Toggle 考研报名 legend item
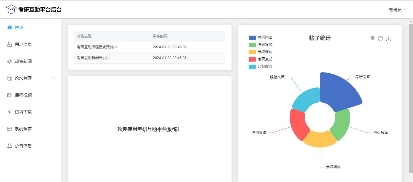 pos(261,45)
